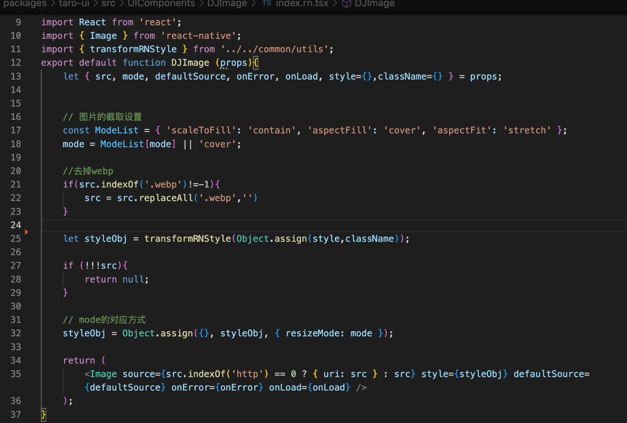This screenshot has height=423, width=627.
Task: Click line number 35 in the gutter
Action: click(x=16, y=374)
